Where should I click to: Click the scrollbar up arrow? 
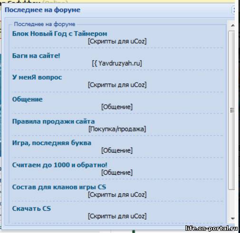coord(232,25)
